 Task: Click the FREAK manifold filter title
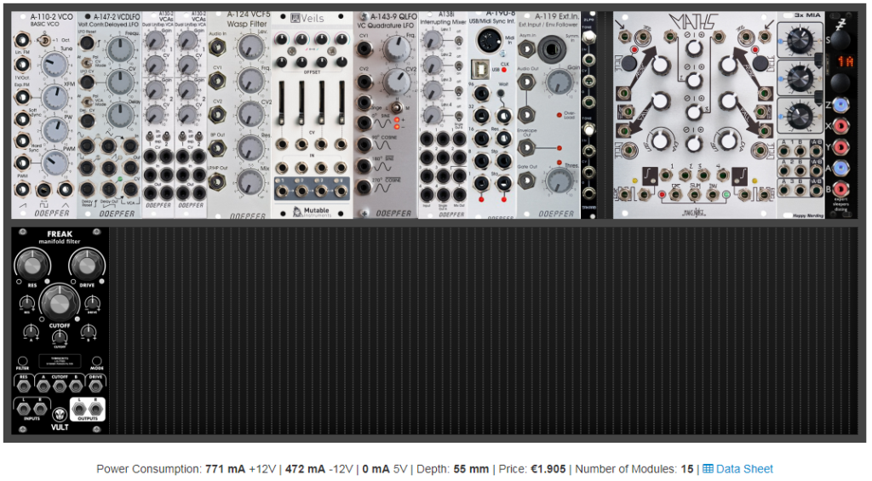(x=60, y=237)
